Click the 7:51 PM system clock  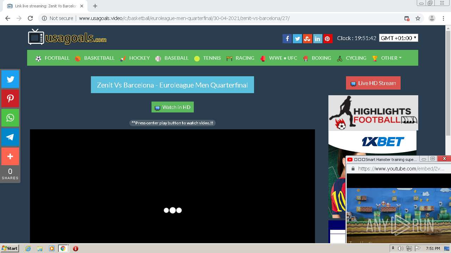[x=433, y=248]
